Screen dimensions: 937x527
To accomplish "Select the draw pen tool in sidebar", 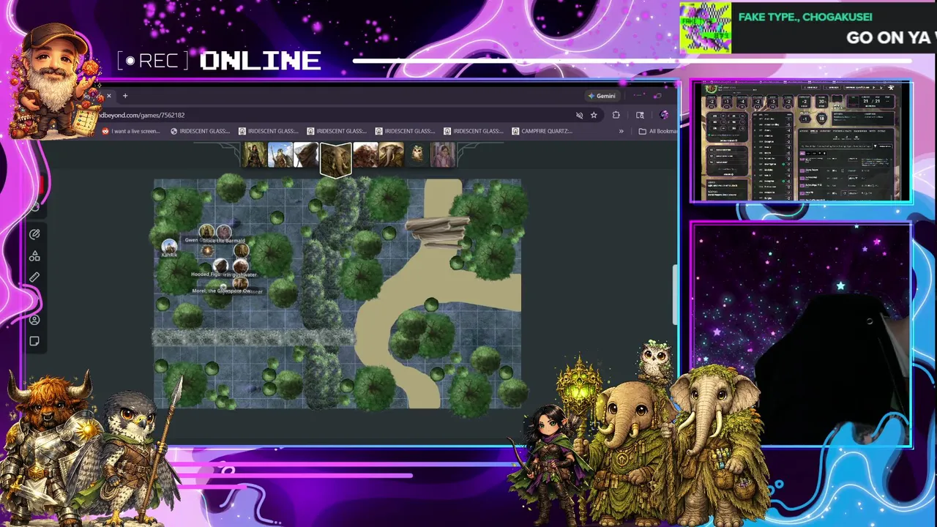I will 34,234.
